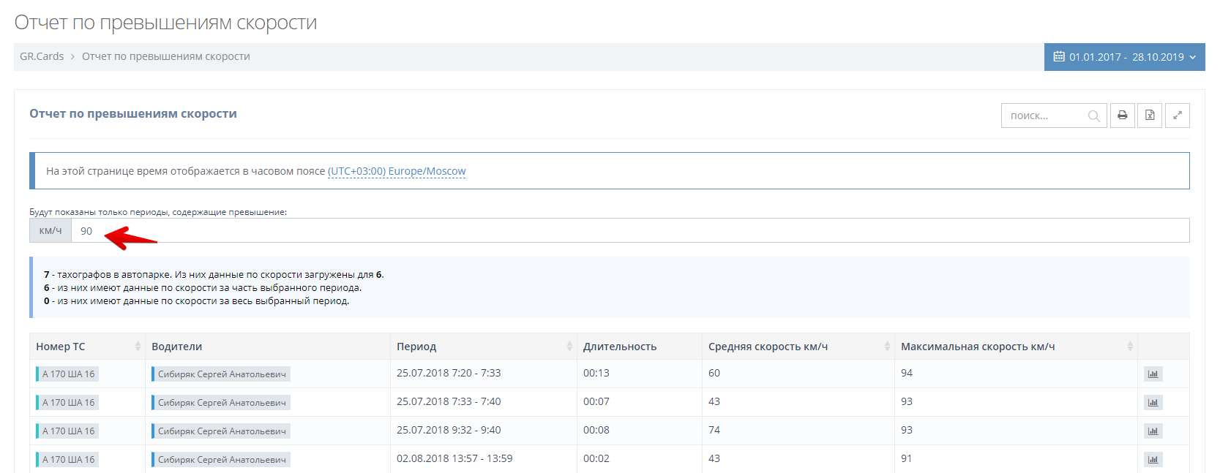The width and height of the screenshot is (1220, 473).
Task: Expand report panel to fullscreen
Action: [x=1177, y=116]
